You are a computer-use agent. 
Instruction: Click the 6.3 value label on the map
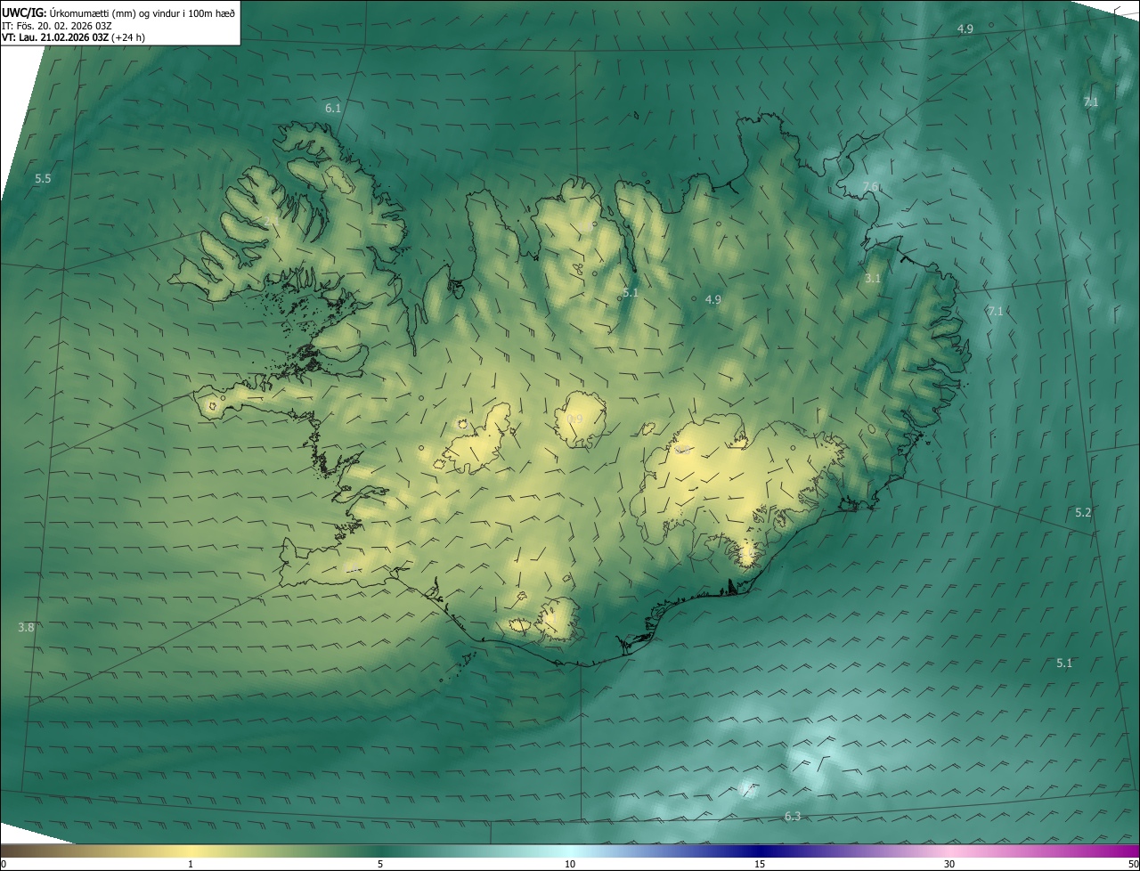(x=793, y=817)
